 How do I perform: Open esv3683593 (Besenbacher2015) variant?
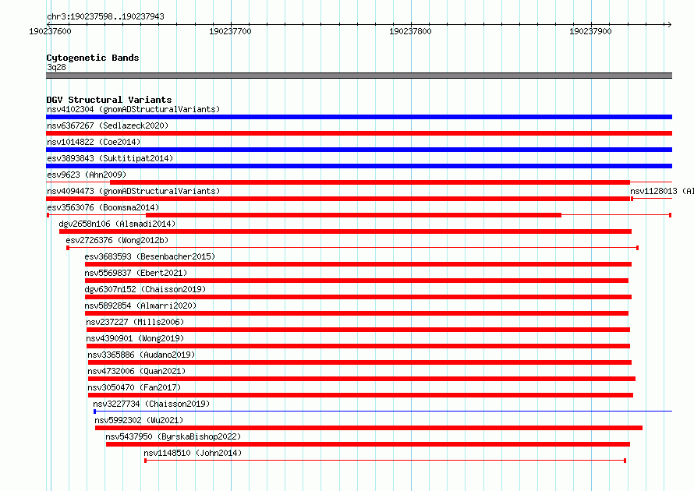tap(150, 256)
